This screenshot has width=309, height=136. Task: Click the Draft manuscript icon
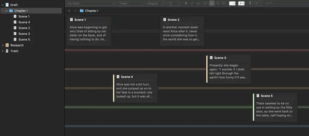[x=7, y=5]
